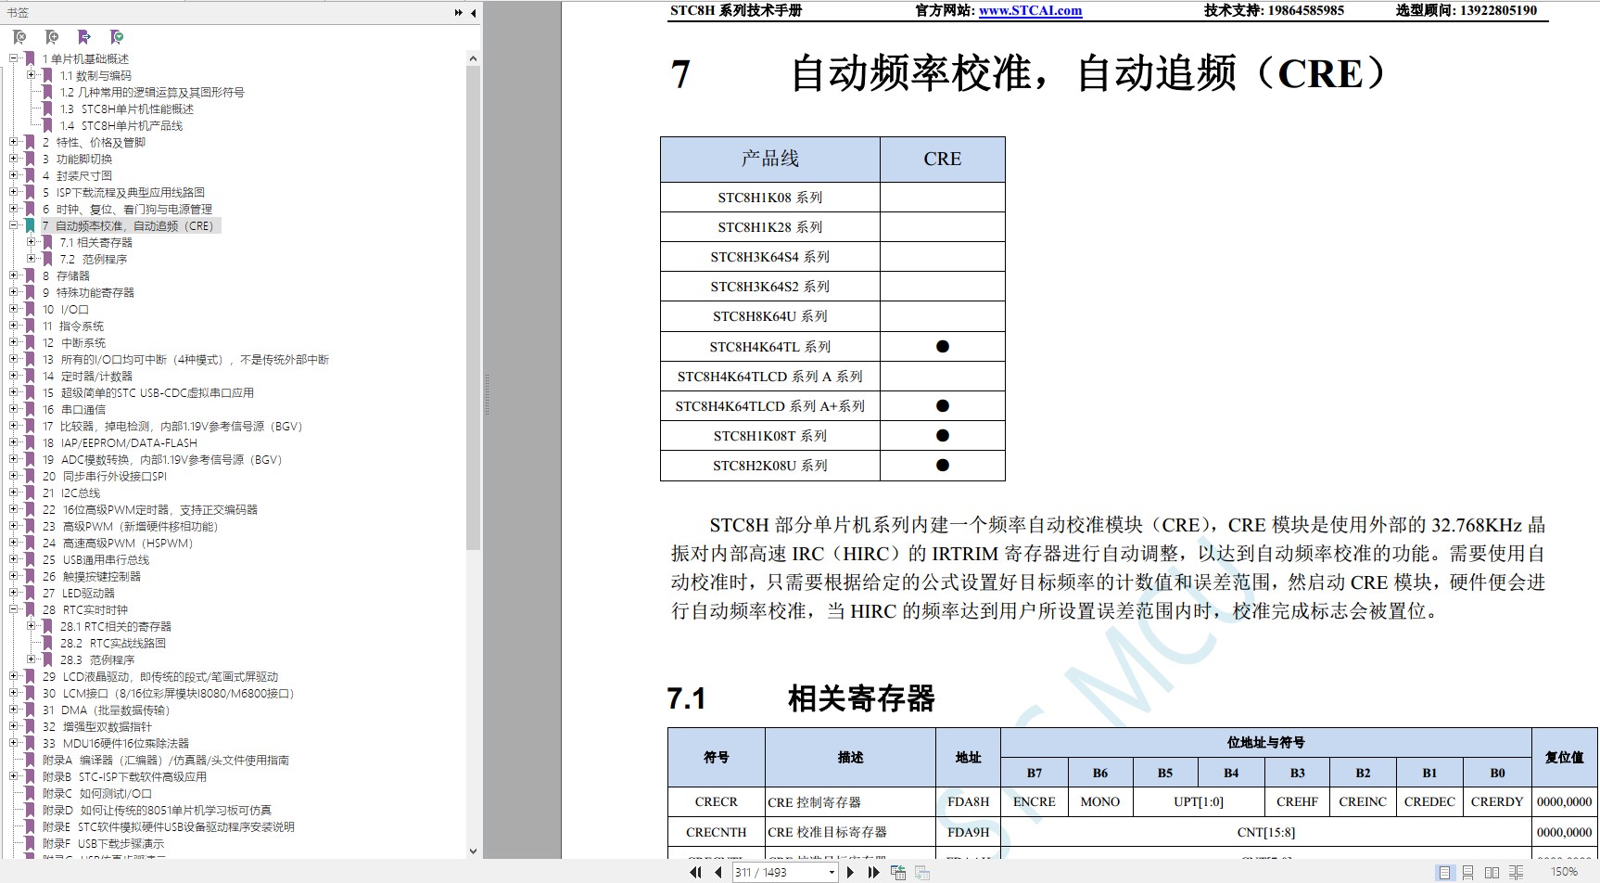Open bookmark 21 I2C总线
Viewport: 1600px width, 883px height.
[x=71, y=493]
